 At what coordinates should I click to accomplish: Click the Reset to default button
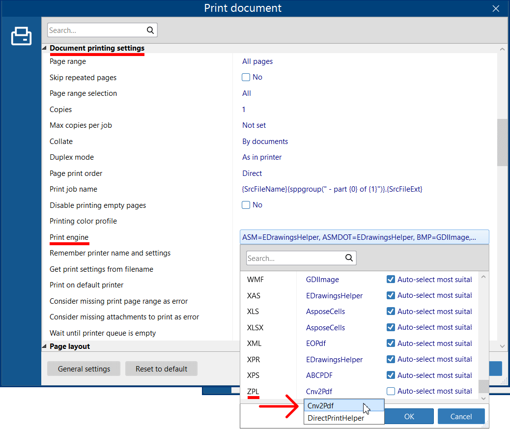point(161,368)
